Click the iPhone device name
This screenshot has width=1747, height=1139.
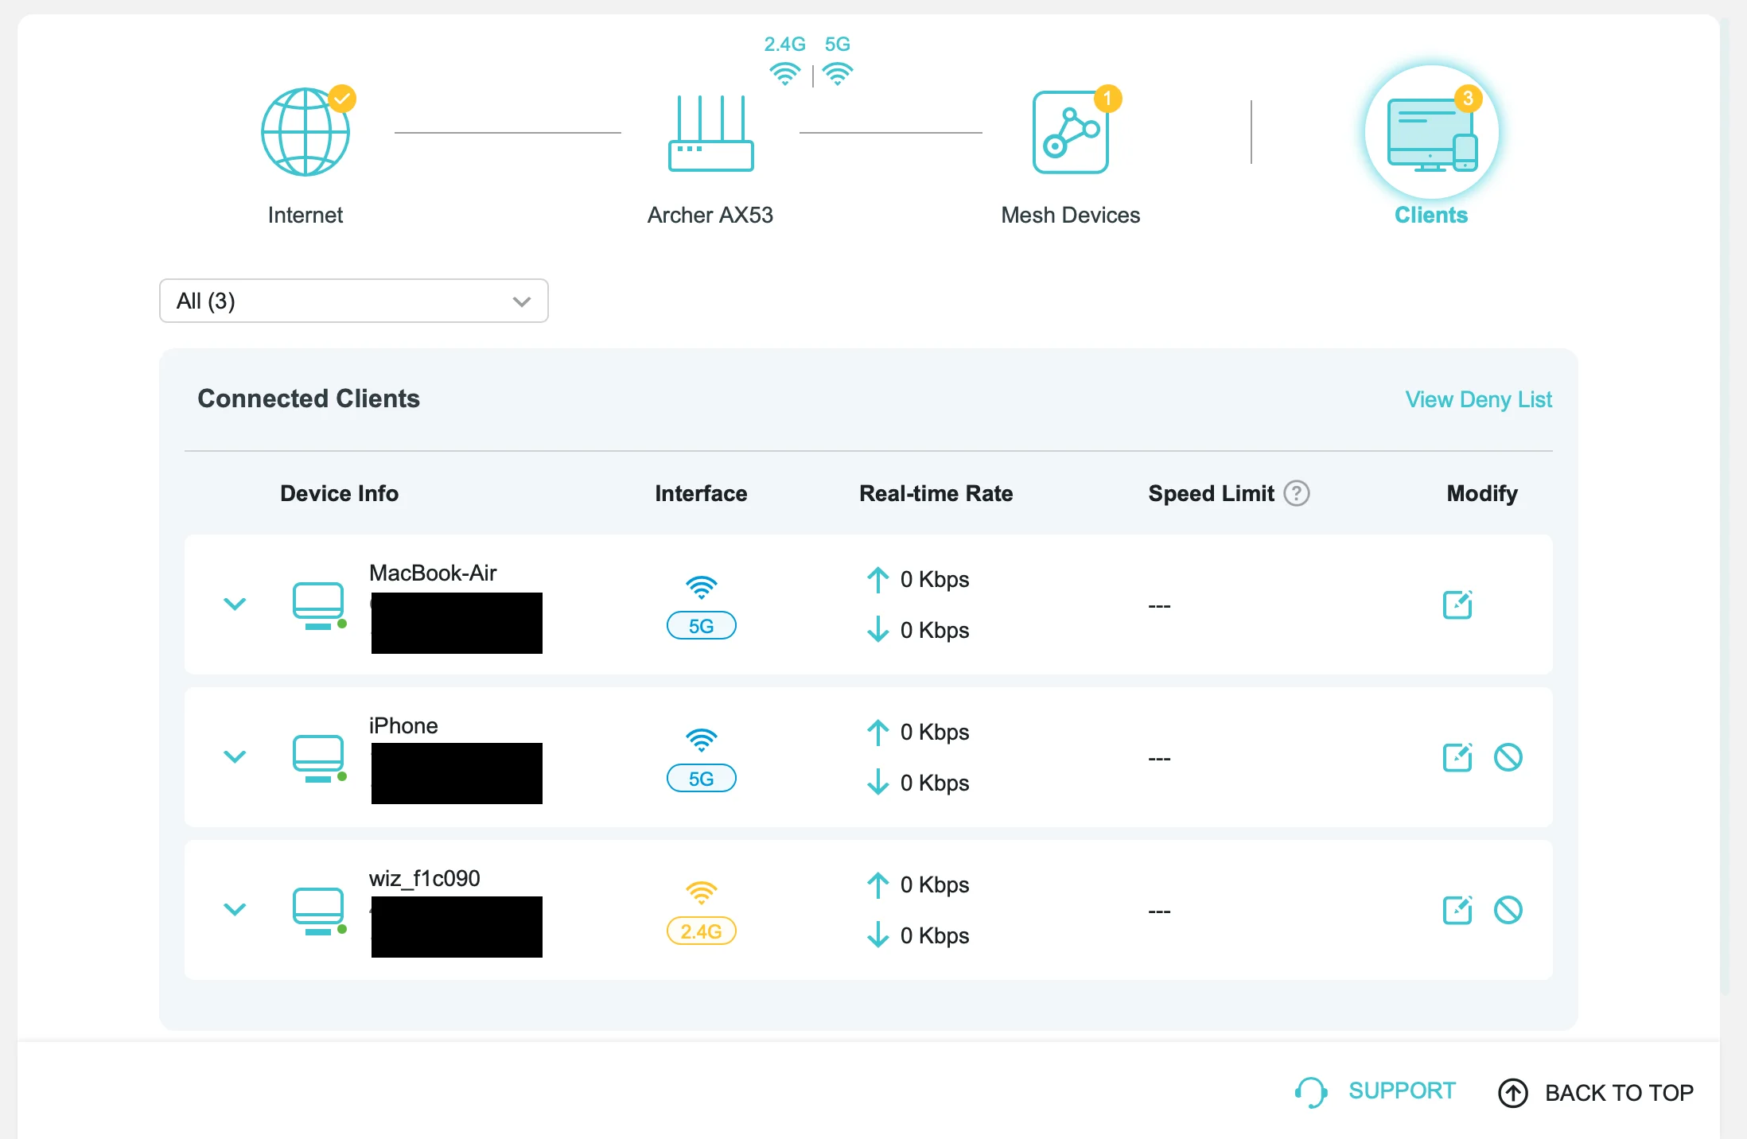403,725
